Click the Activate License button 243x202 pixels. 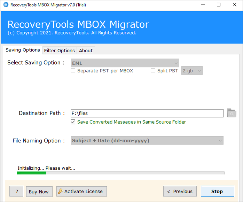81,191
